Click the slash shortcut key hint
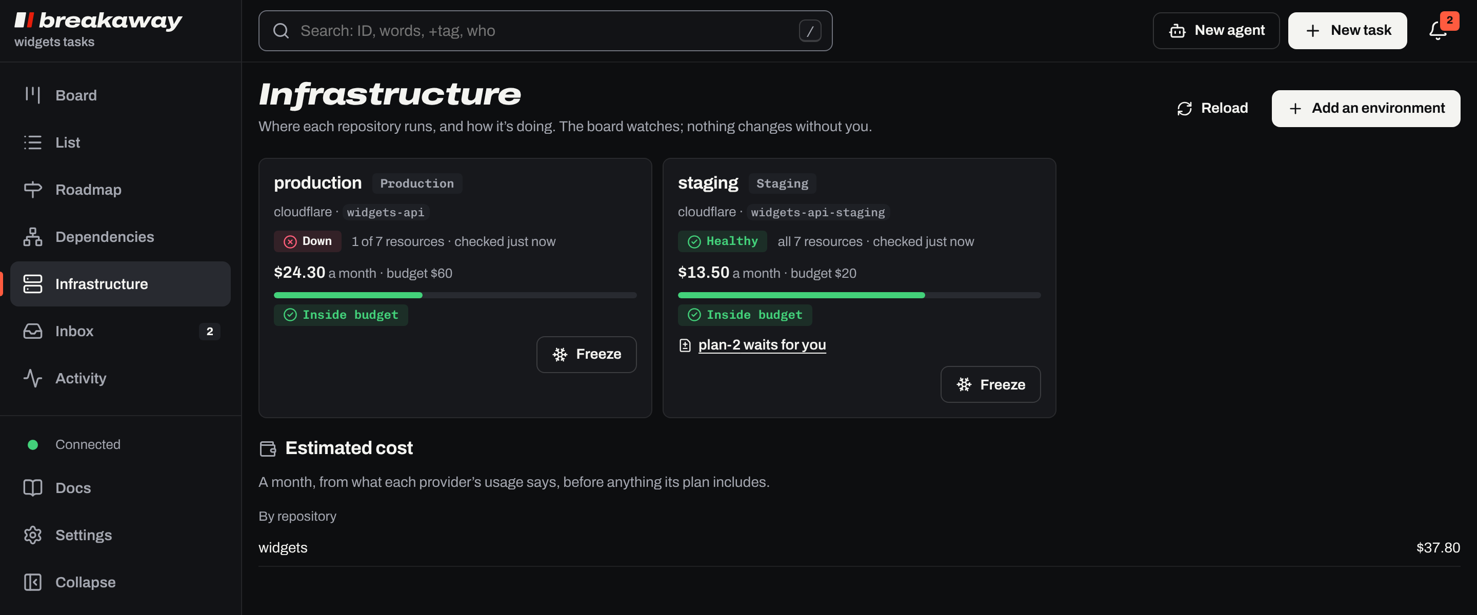1477x615 pixels. [810, 31]
